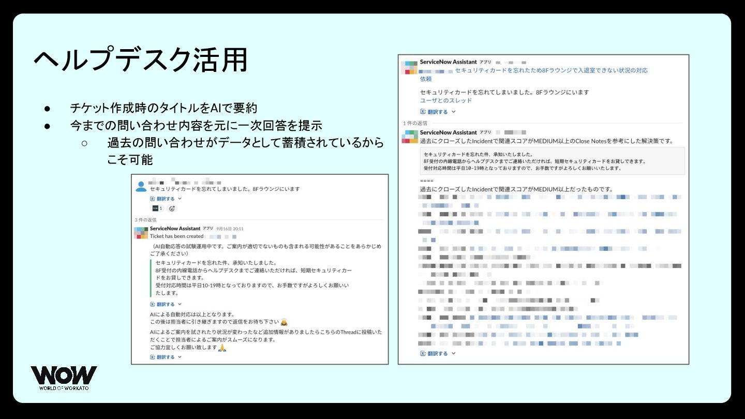Screen dimensions: 745x419
Task: Click 翻訳する under the left user message
Action: [166, 199]
